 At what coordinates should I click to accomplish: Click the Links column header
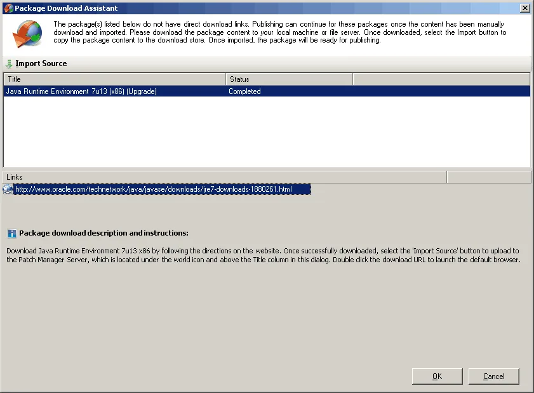point(225,177)
